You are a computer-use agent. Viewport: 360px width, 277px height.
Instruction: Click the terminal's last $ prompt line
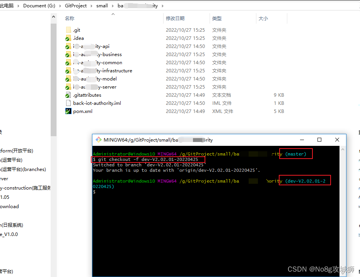pyautogui.click(x=94, y=192)
